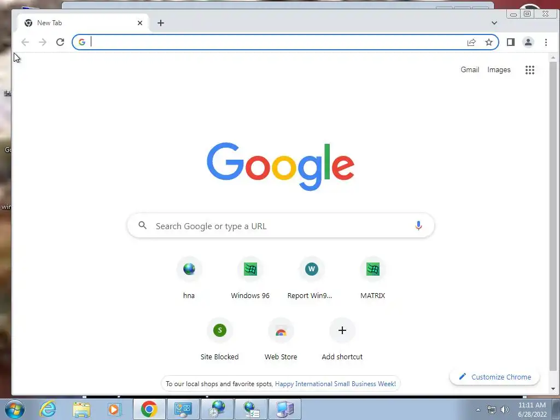Open the Windows Start menu
Image resolution: width=560 pixels, height=420 pixels.
(15, 409)
